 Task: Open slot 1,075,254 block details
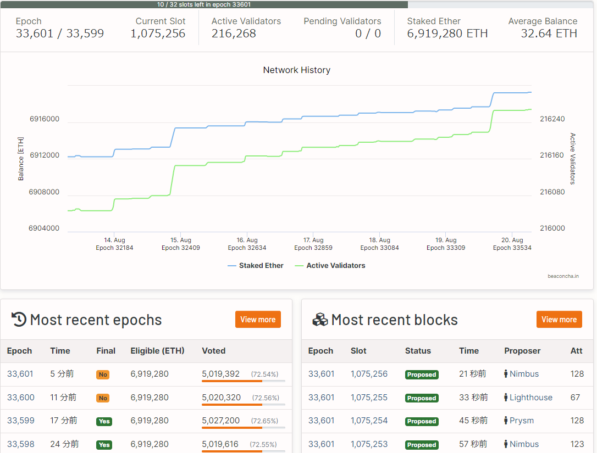[369, 421]
